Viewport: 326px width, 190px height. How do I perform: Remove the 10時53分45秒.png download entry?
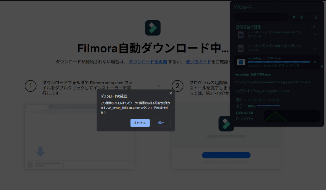[x=315, y=34]
